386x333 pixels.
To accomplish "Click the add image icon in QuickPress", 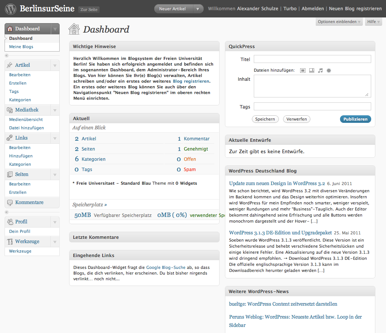I will pos(303,71).
